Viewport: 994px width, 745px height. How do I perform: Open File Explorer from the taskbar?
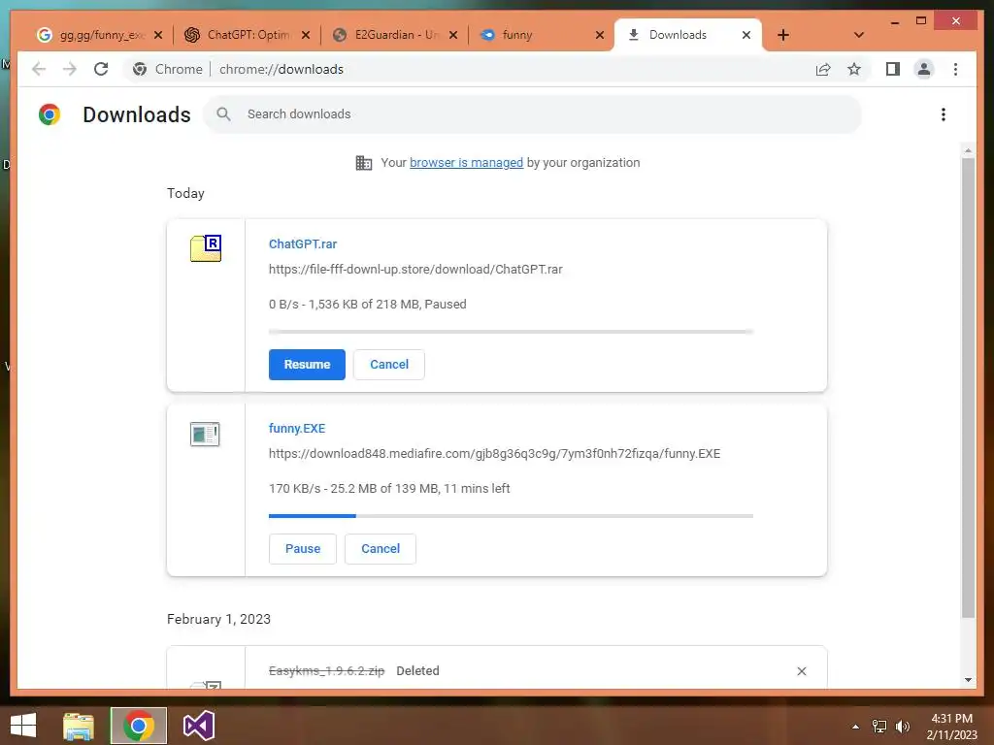click(x=79, y=726)
